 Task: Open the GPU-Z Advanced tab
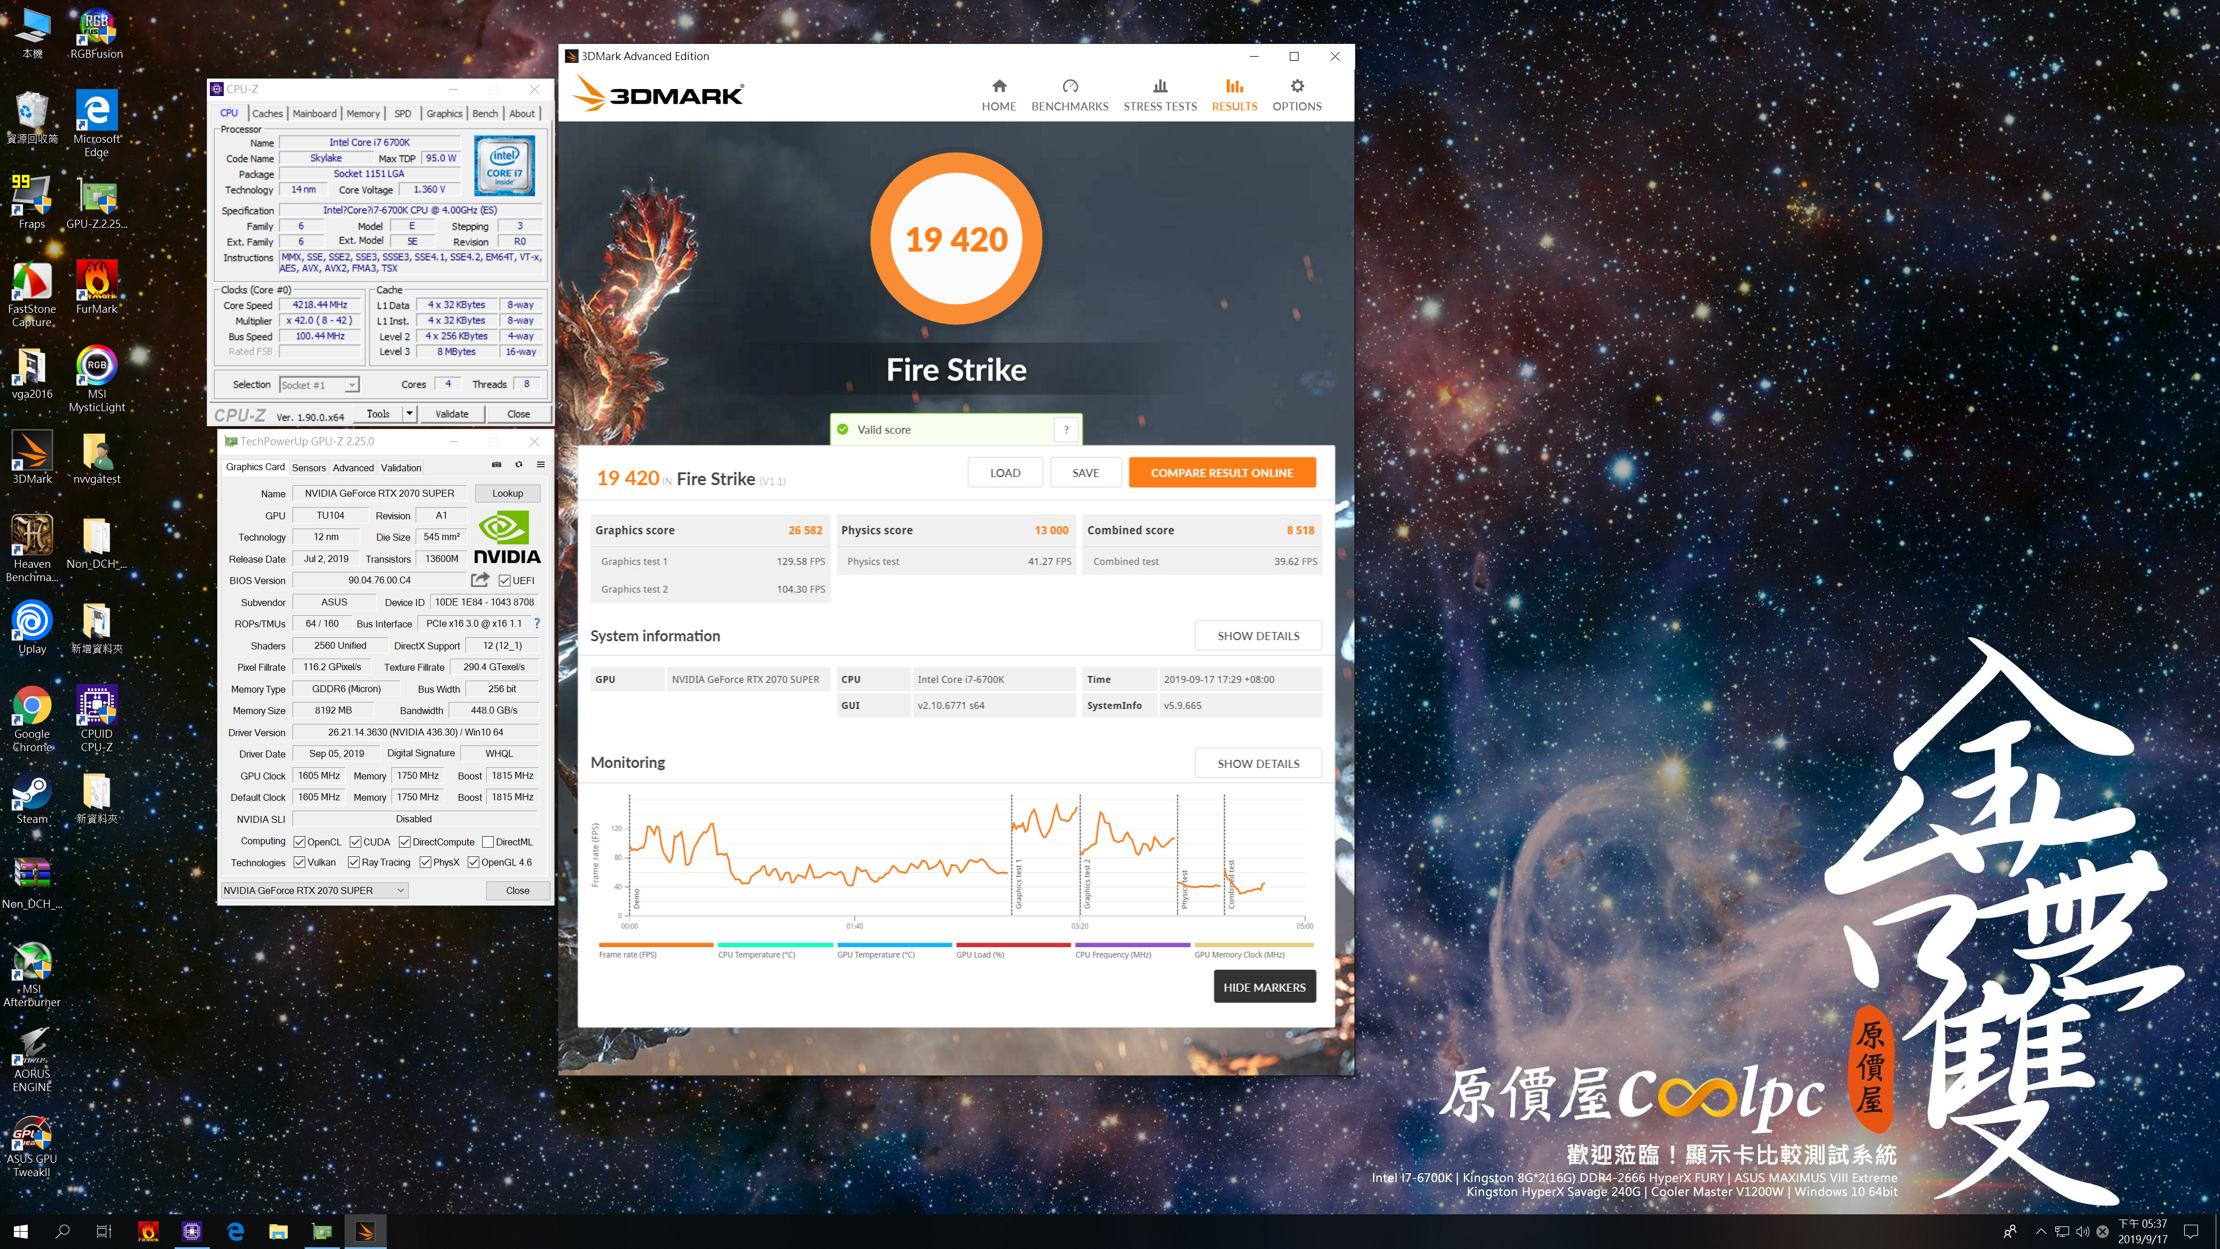coord(353,468)
